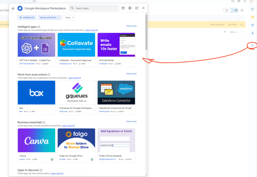Image resolution: width=257 pixels, height=177 pixels.
Task: Click the Marketplace help question mark icon
Action: (123, 8)
